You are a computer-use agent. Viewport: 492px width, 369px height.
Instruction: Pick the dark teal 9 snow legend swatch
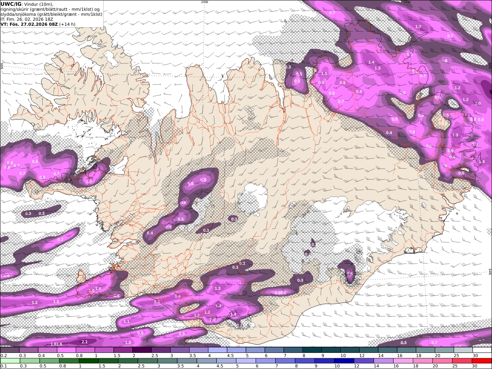tap(331, 350)
